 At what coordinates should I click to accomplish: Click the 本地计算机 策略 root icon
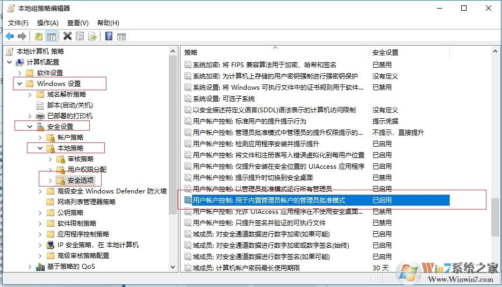click(x=10, y=51)
